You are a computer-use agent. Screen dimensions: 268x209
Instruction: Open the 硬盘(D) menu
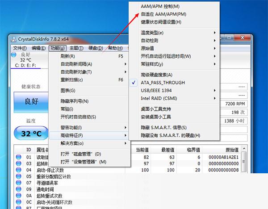[96, 48]
